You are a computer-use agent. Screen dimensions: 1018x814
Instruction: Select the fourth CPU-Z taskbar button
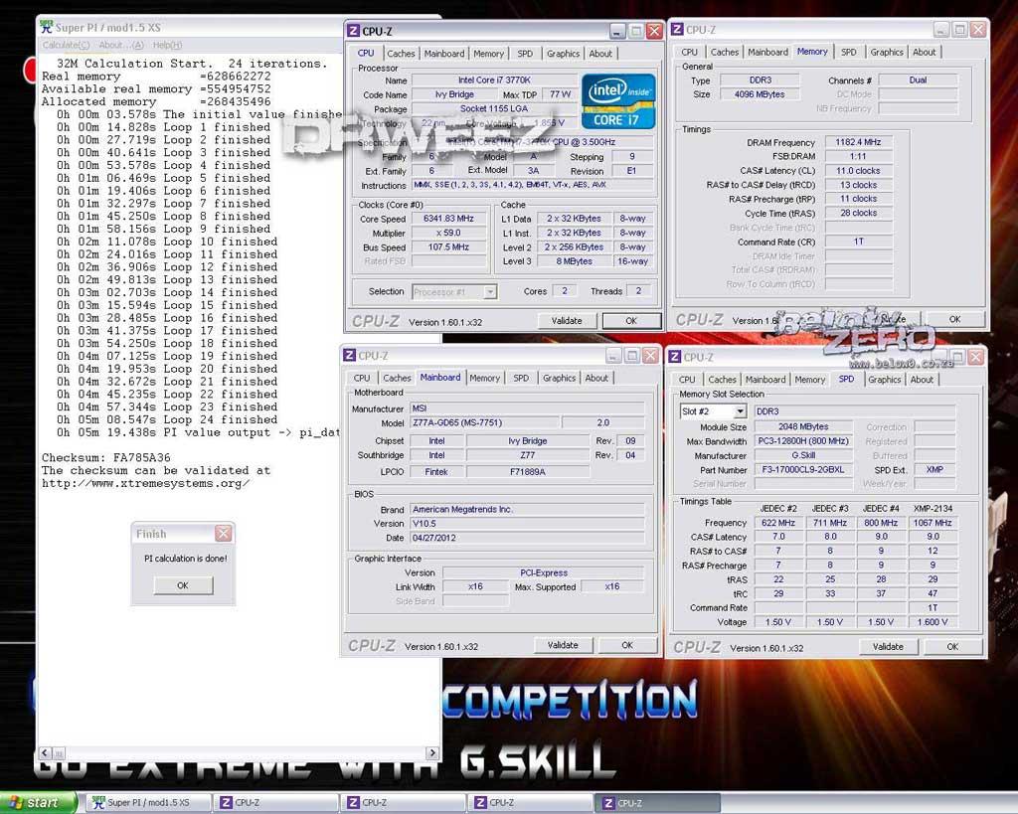(x=657, y=803)
